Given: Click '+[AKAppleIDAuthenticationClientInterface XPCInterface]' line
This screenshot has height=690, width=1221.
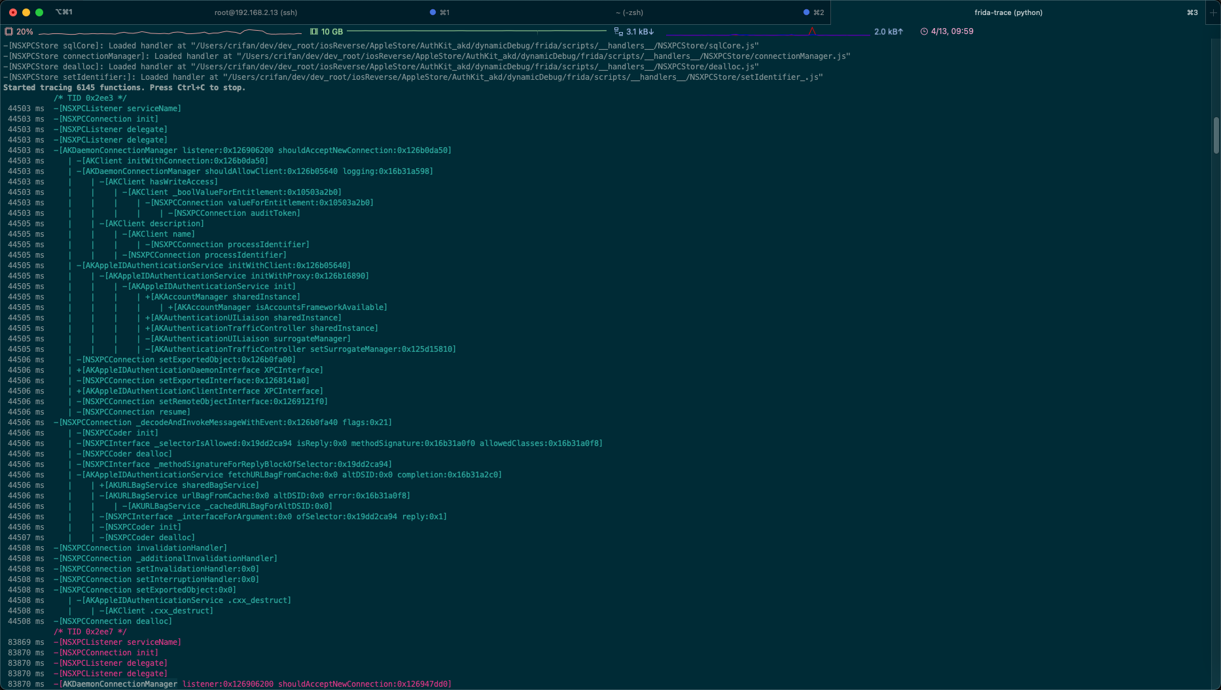Looking at the screenshot, I should tap(200, 391).
